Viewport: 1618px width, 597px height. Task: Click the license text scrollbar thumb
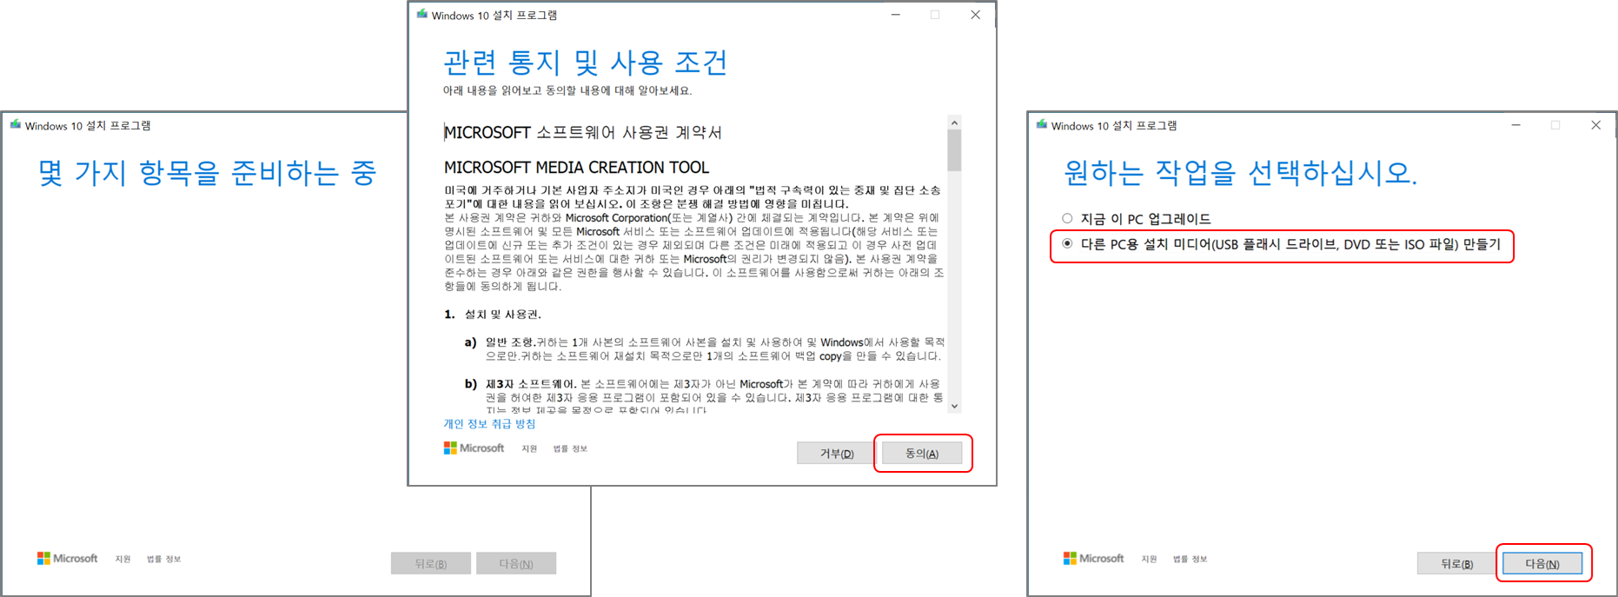pos(954,150)
